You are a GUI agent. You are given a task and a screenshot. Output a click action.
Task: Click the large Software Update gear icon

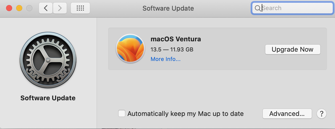click(48, 60)
